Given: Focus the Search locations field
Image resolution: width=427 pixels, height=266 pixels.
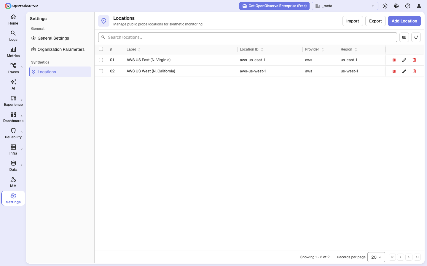Looking at the screenshot, I should [248, 37].
